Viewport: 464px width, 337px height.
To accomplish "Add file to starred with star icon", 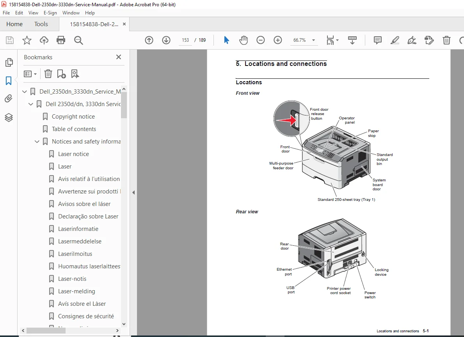I will [27, 40].
